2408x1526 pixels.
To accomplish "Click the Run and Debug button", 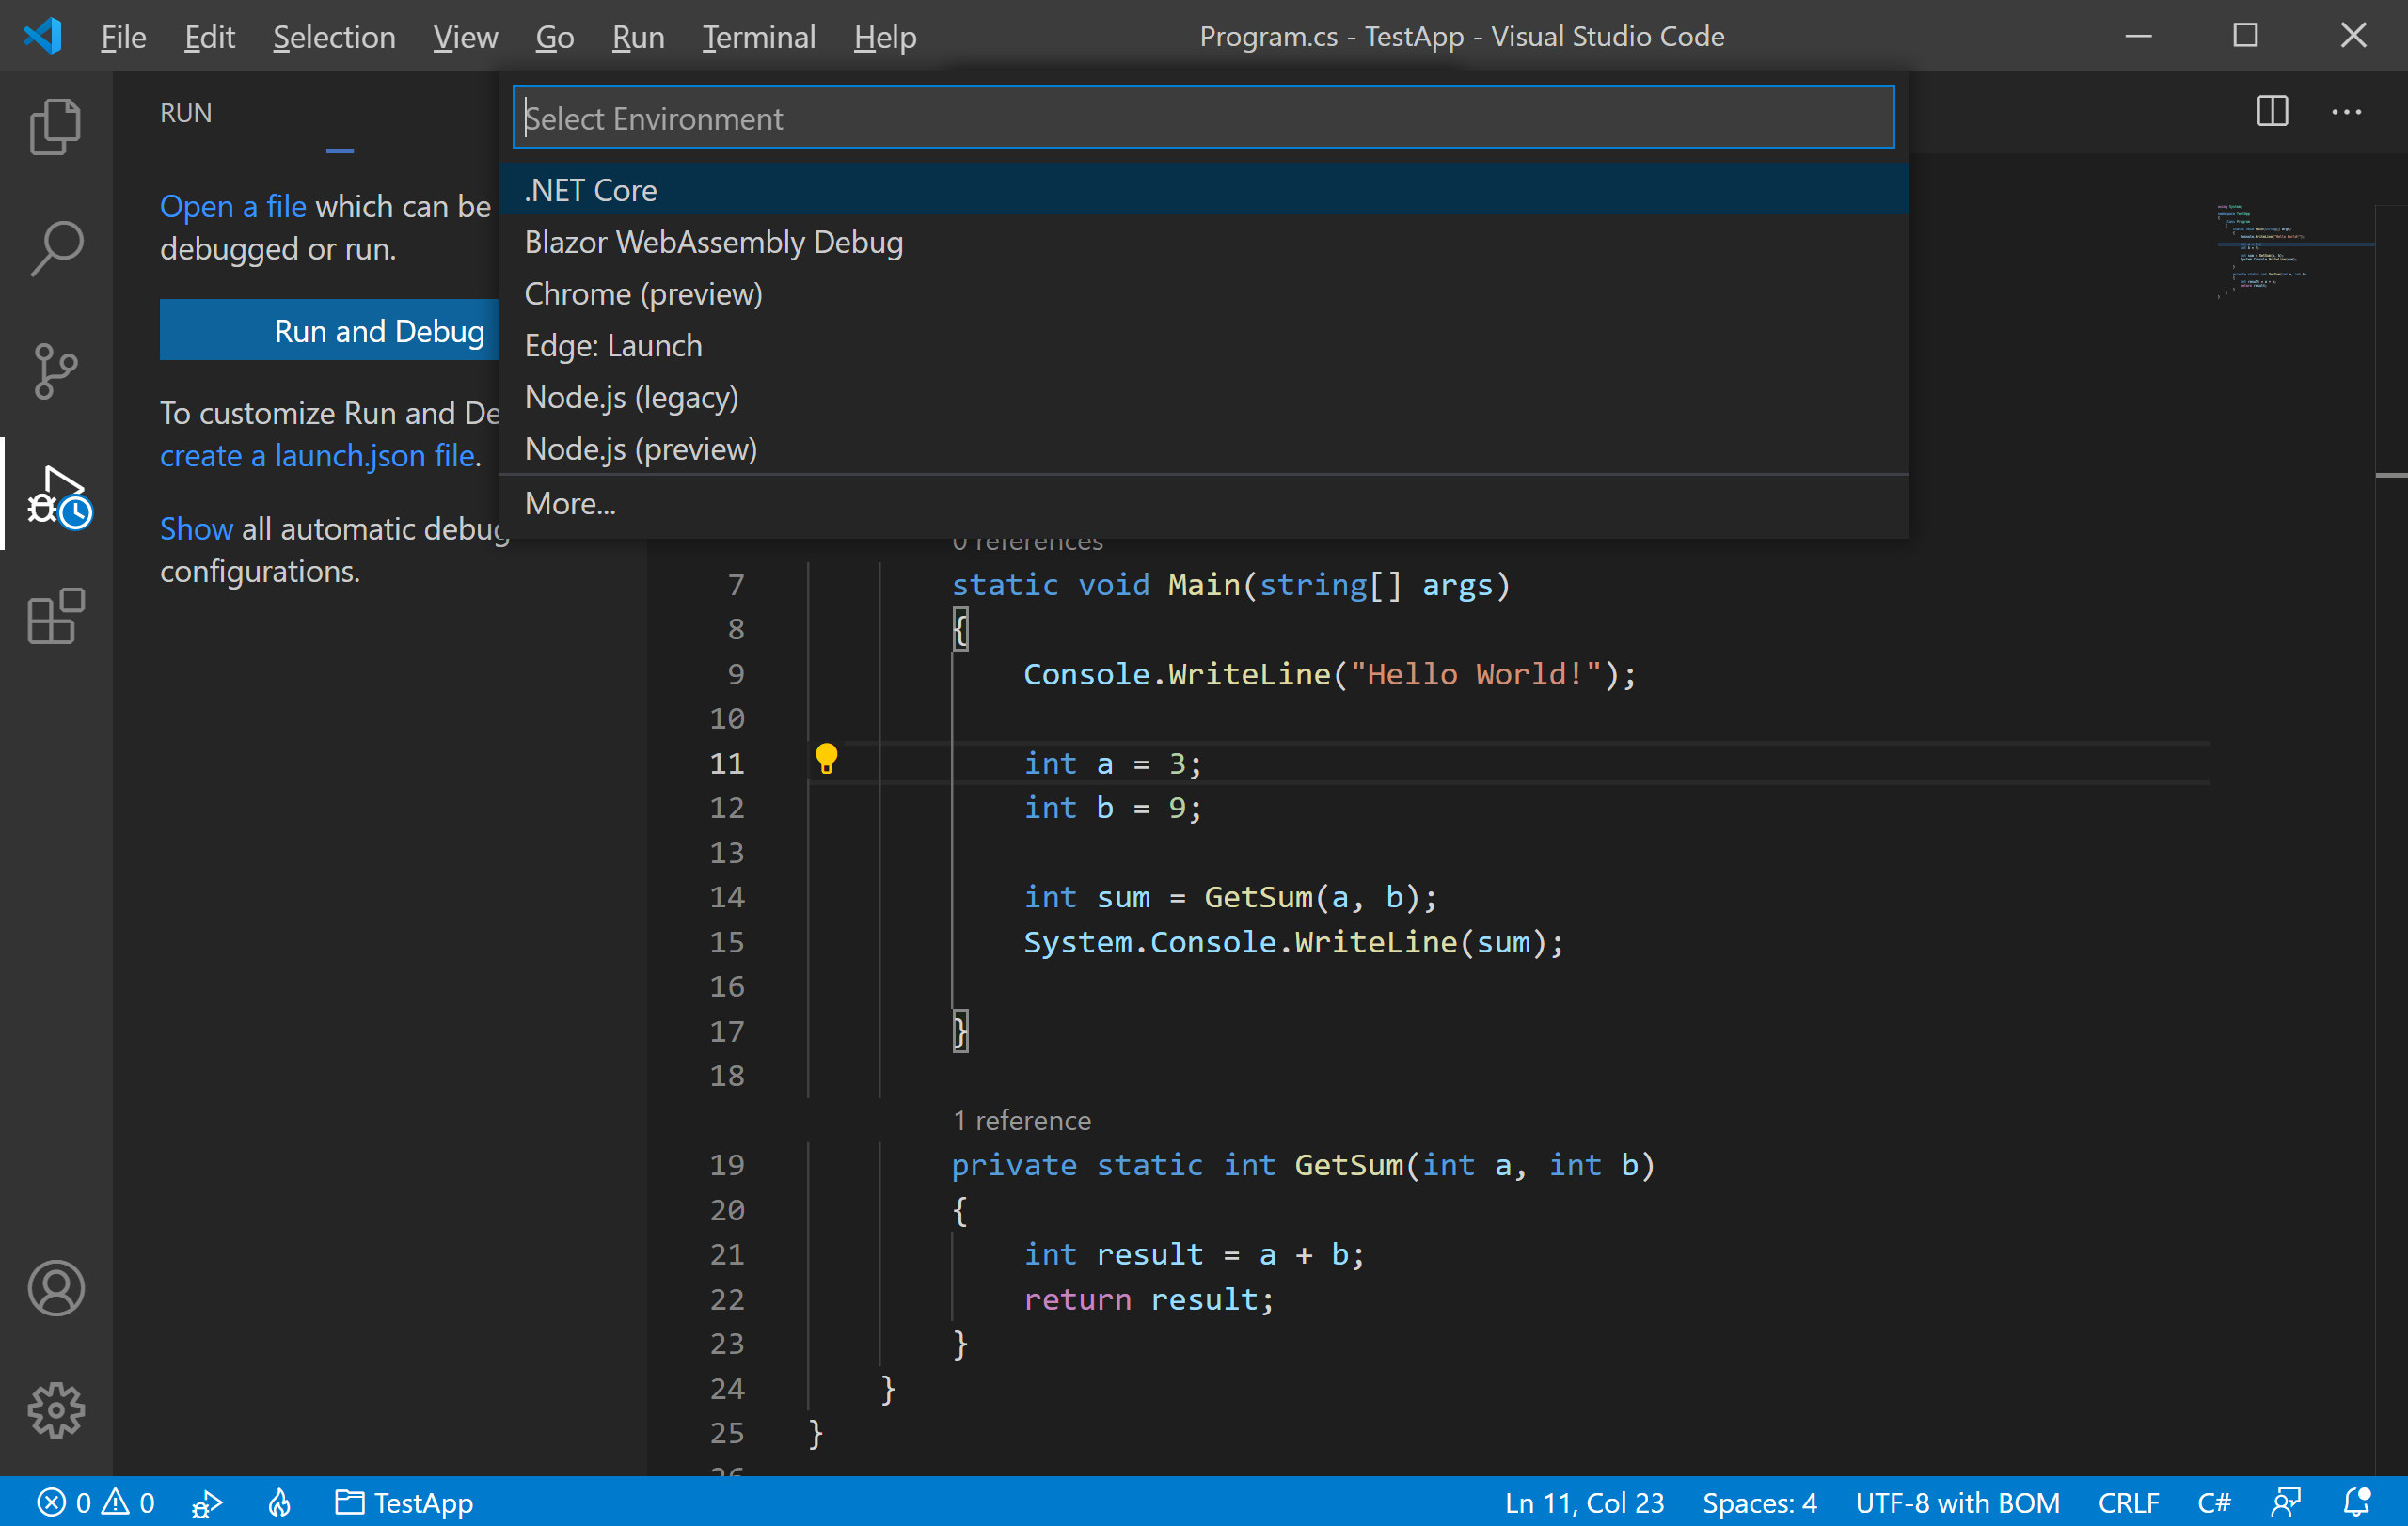I will pyautogui.click(x=330, y=331).
